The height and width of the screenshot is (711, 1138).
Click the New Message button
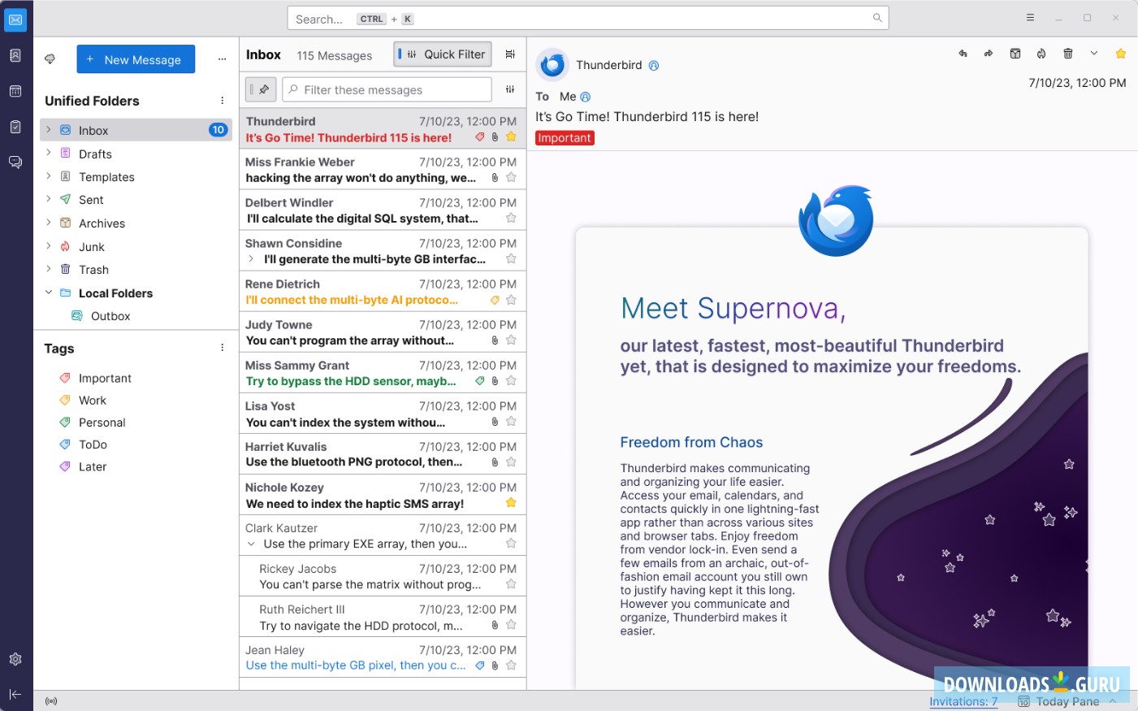click(136, 59)
